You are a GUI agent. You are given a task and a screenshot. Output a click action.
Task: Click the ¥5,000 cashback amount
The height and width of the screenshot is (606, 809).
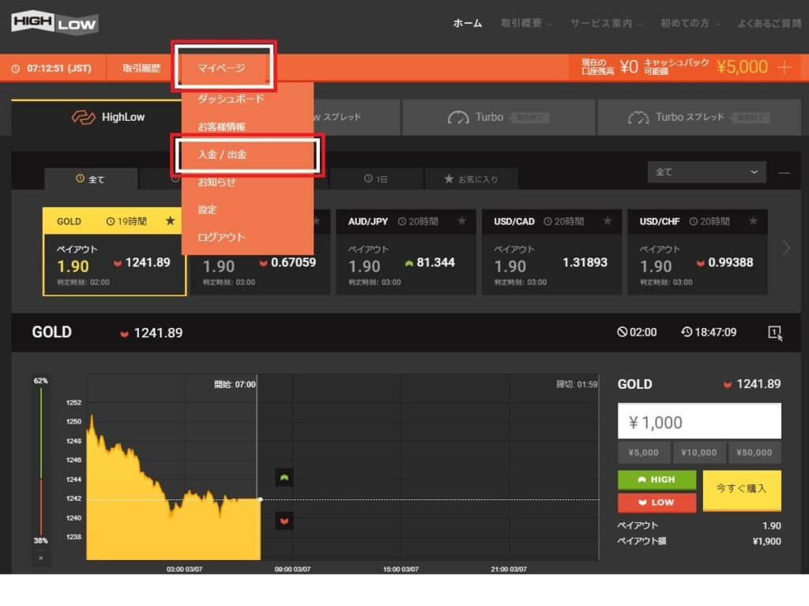pos(742,67)
